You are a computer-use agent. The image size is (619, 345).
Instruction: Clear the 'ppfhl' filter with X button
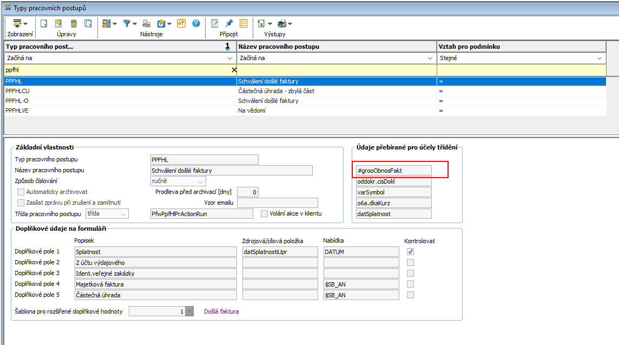click(x=234, y=70)
